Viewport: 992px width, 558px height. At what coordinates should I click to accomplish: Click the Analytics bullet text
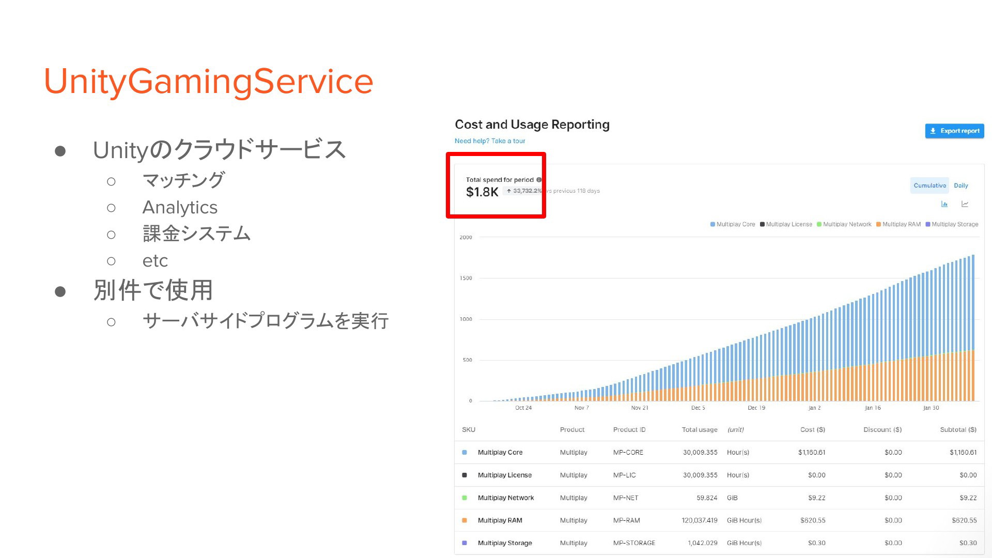point(180,207)
